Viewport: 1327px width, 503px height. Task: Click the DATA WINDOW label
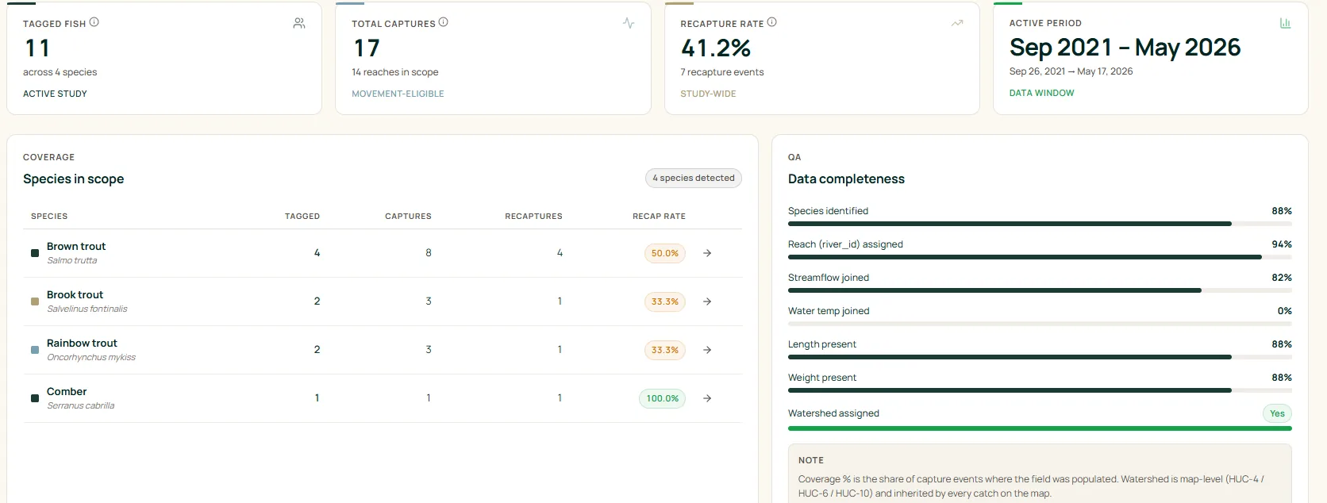click(1041, 93)
